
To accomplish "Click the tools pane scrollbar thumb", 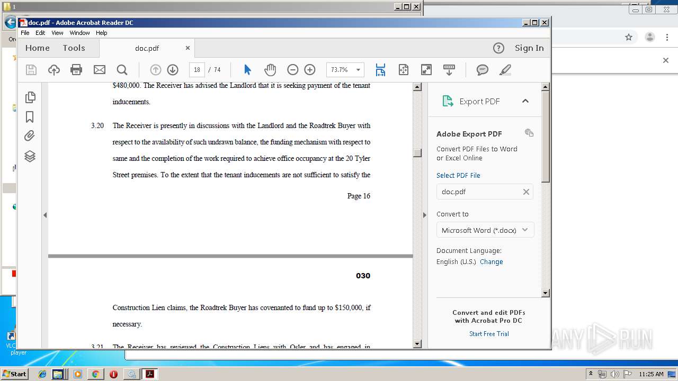I will 546,137.
